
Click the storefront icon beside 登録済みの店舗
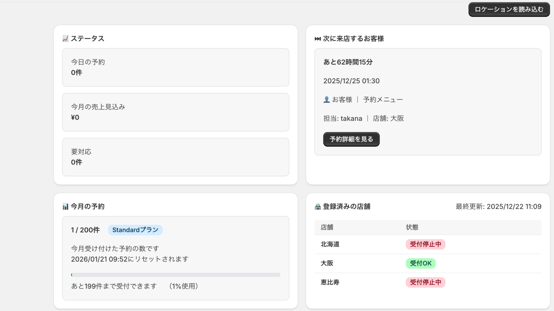coord(317,206)
